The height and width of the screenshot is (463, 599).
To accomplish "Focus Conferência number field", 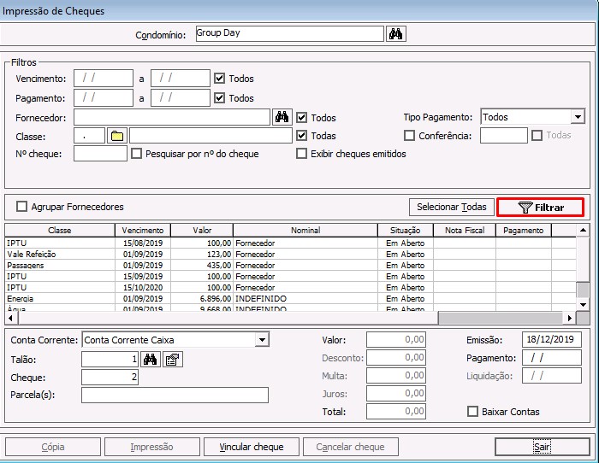I will pyautogui.click(x=504, y=135).
